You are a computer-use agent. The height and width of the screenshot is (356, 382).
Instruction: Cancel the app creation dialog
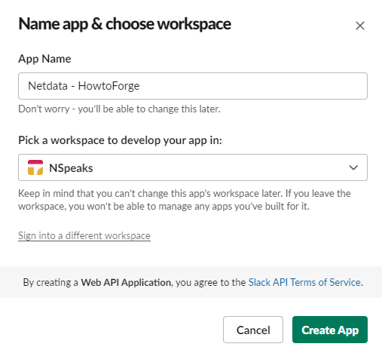pyautogui.click(x=253, y=330)
